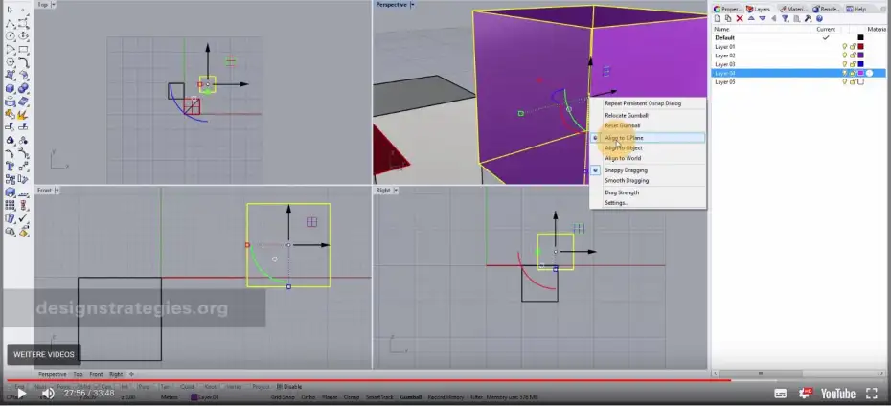Open the Perspective viewport title dropdown arrow

413,5
